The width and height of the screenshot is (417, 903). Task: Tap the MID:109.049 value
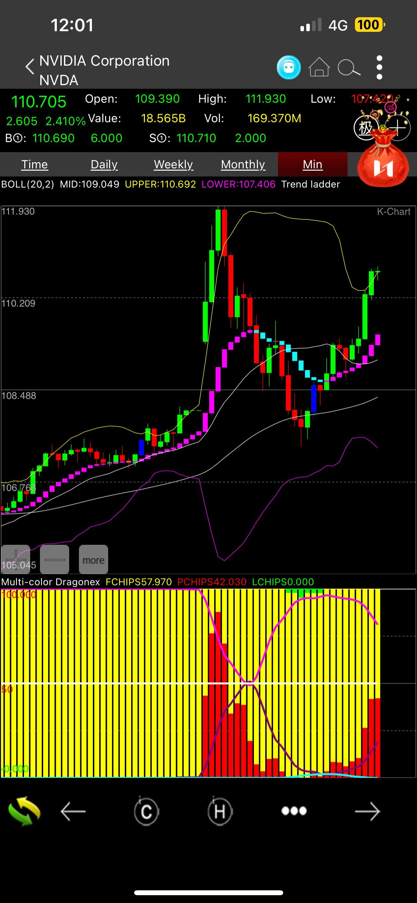pos(90,184)
